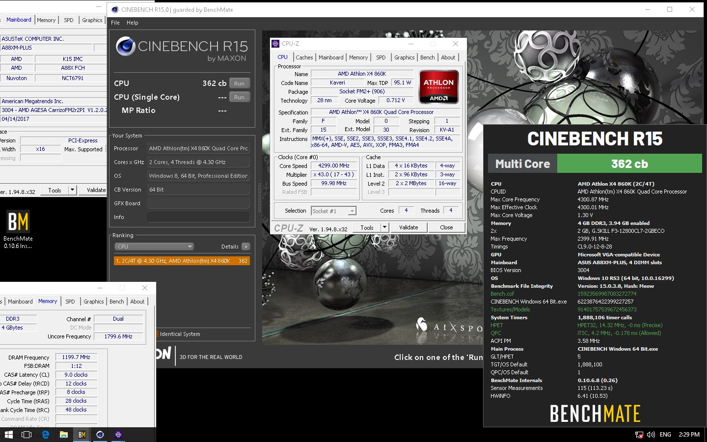Switch to BenchMate in the taskbar
Screen dimensions: 707x442
pyautogui.click(x=82, y=435)
